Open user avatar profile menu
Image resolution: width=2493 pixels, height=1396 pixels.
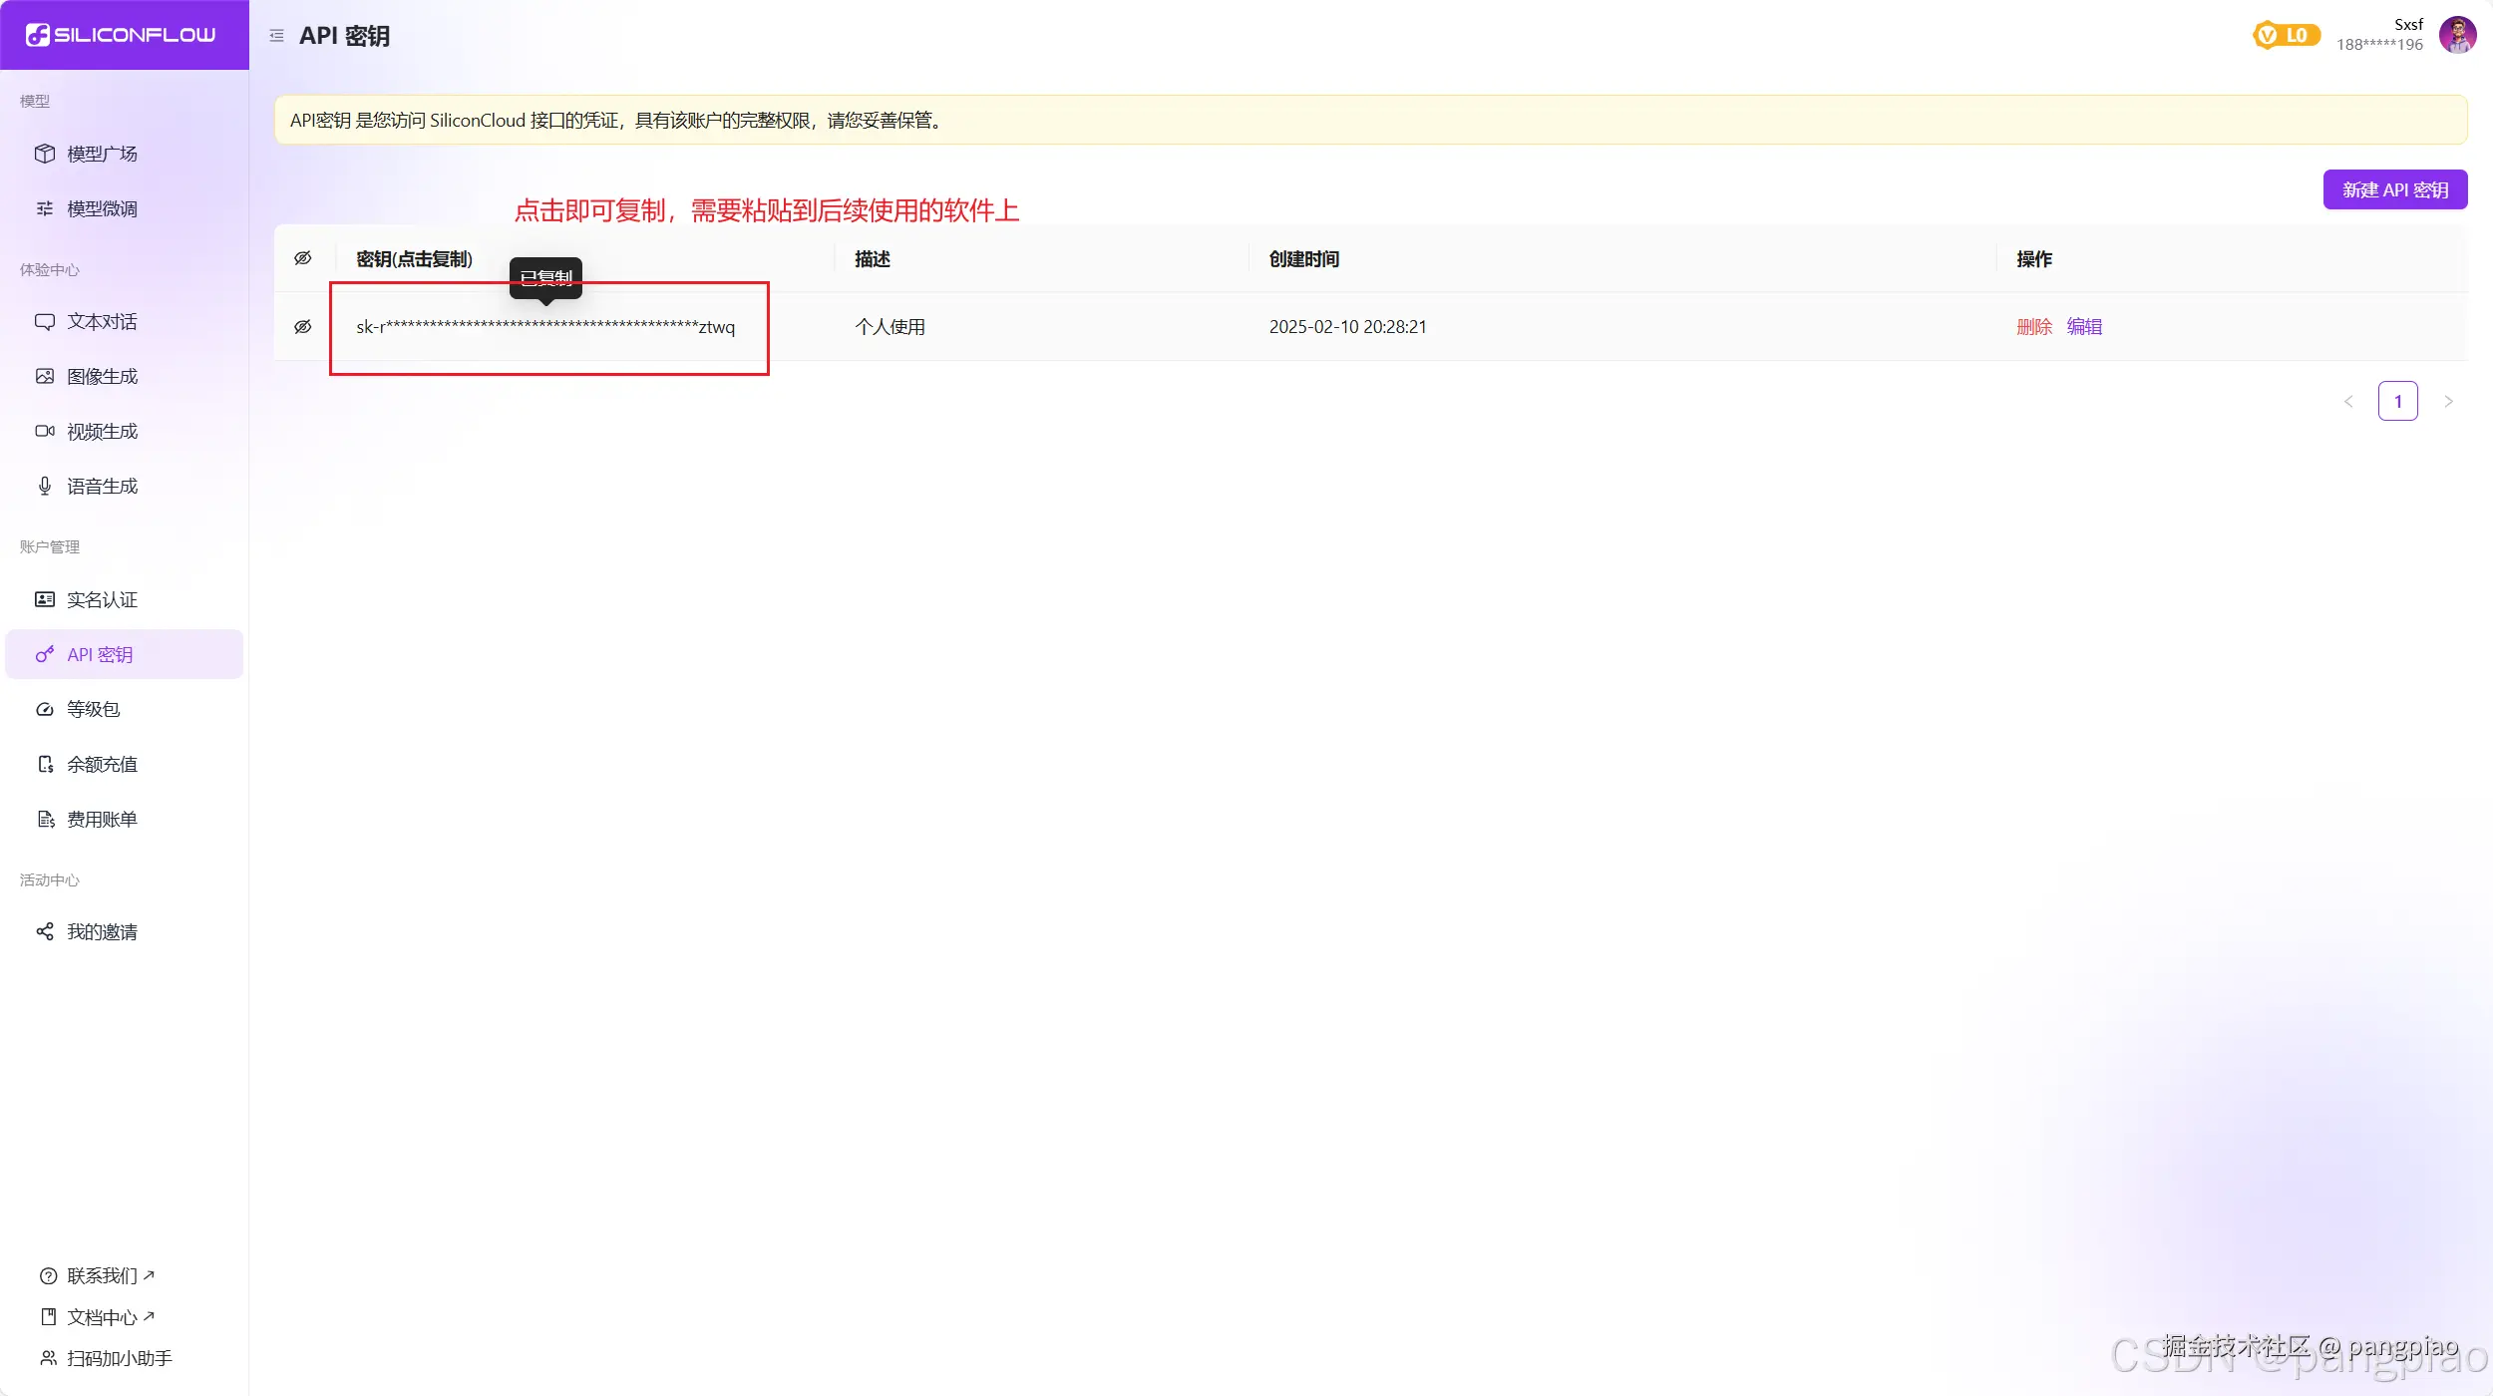click(2457, 35)
